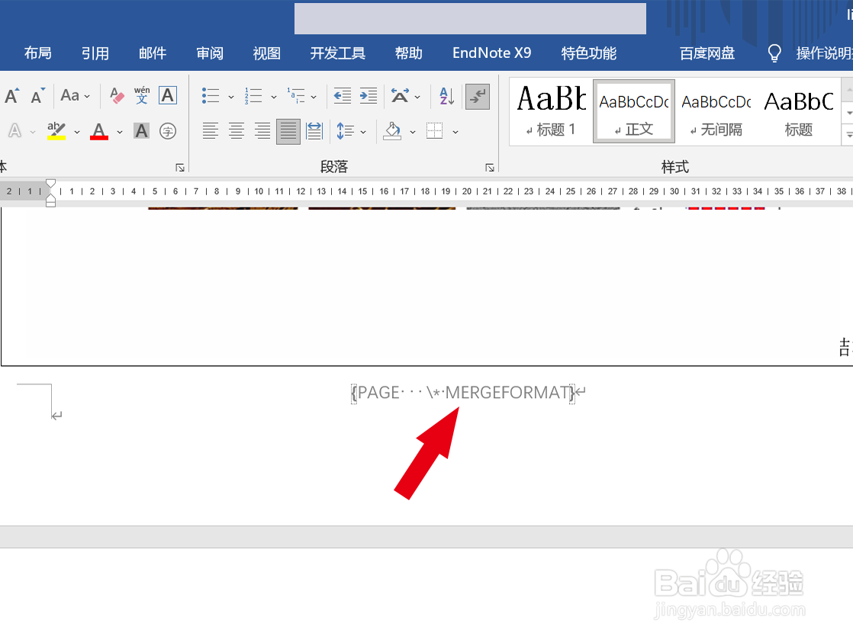
Task: Open the 开发工具 tab
Action: tap(338, 53)
